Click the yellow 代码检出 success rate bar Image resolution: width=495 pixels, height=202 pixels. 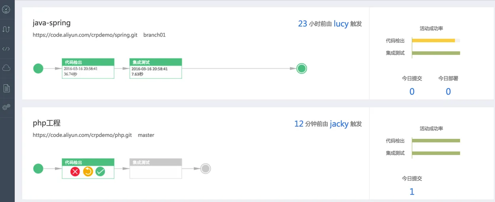click(433, 40)
